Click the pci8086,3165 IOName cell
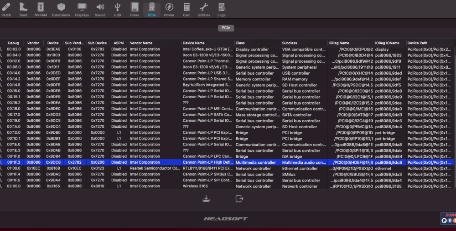This screenshot has height=231, width=456. (388, 186)
